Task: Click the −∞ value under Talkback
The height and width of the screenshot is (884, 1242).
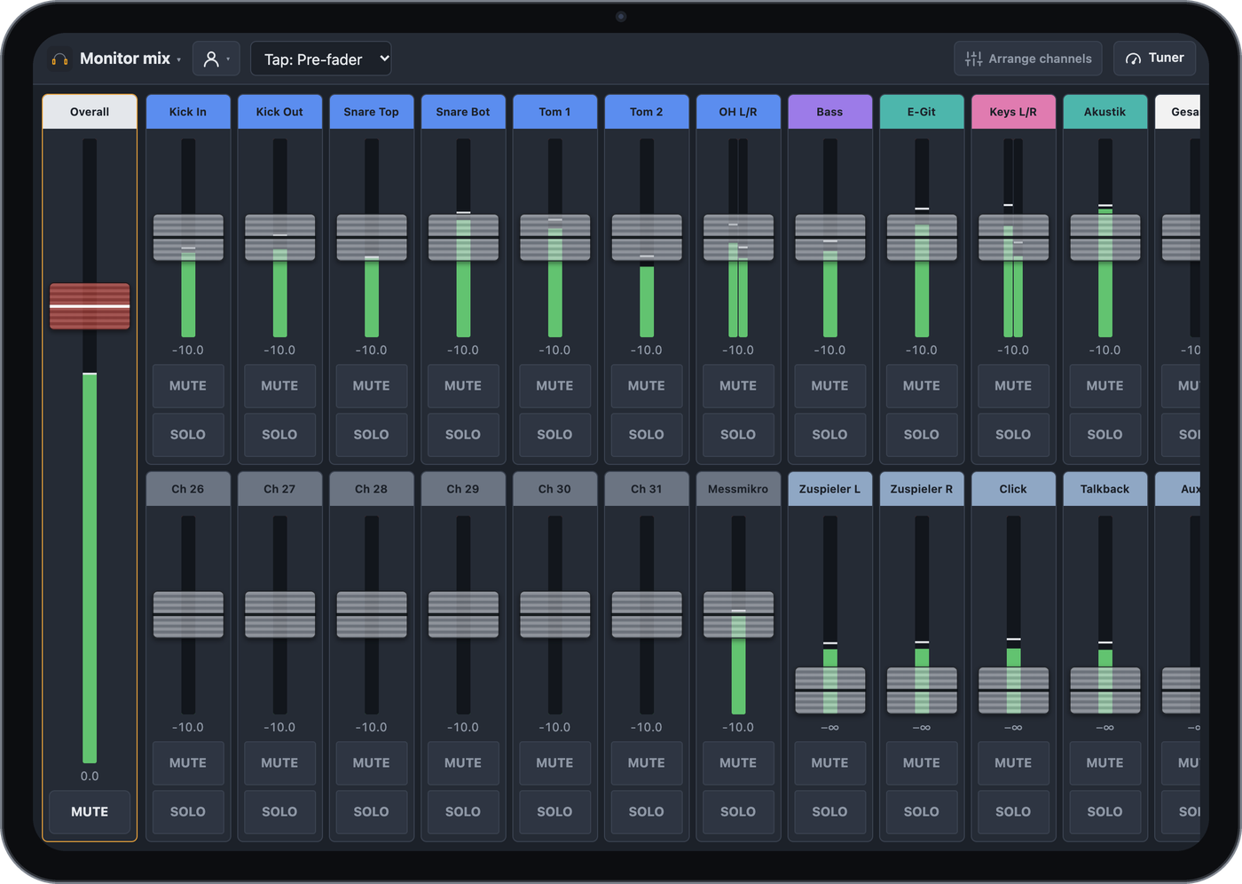Action: (x=1105, y=728)
